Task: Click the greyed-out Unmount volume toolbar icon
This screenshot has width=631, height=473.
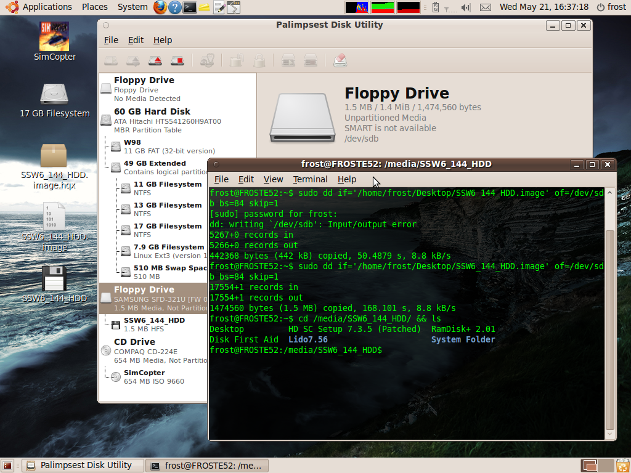Action: tap(133, 61)
